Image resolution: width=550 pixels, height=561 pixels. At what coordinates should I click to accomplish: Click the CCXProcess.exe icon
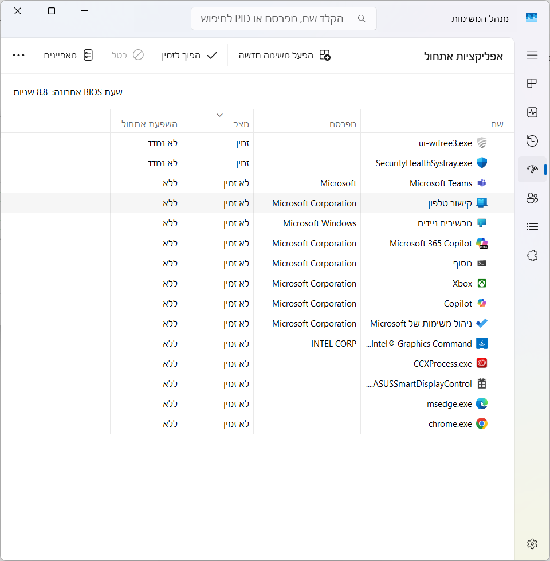(482, 363)
